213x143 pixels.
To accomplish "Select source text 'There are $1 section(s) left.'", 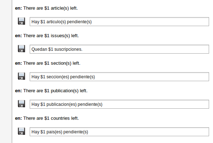I will pos(52,63).
